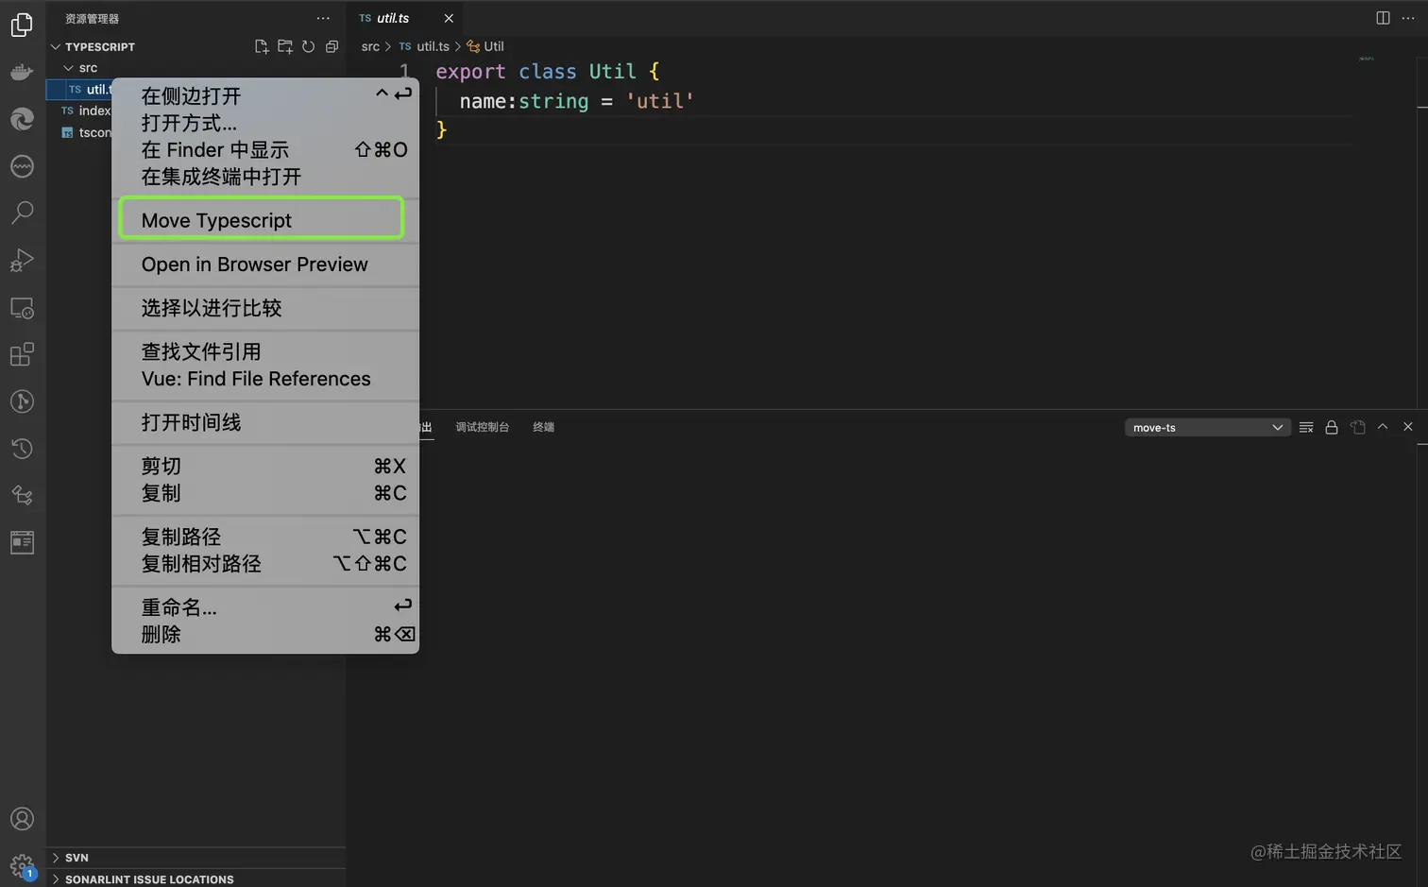The image size is (1428, 887).
Task: Open the Accounts icon in activity bar
Action: click(22, 819)
